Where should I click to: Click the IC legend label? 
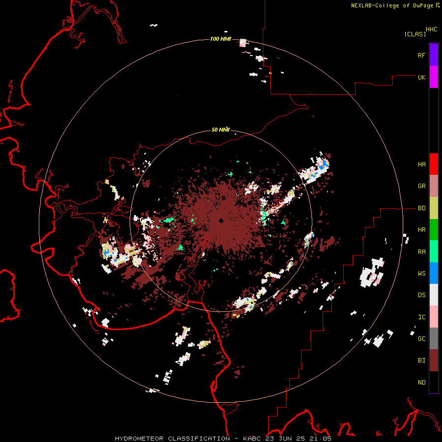pos(421,317)
